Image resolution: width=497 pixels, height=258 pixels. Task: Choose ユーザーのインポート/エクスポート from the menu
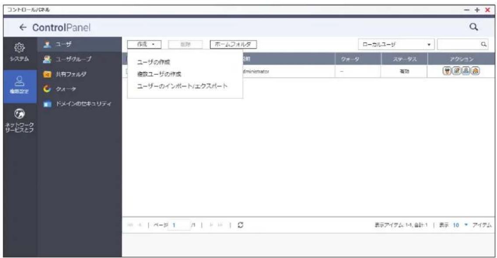click(182, 86)
